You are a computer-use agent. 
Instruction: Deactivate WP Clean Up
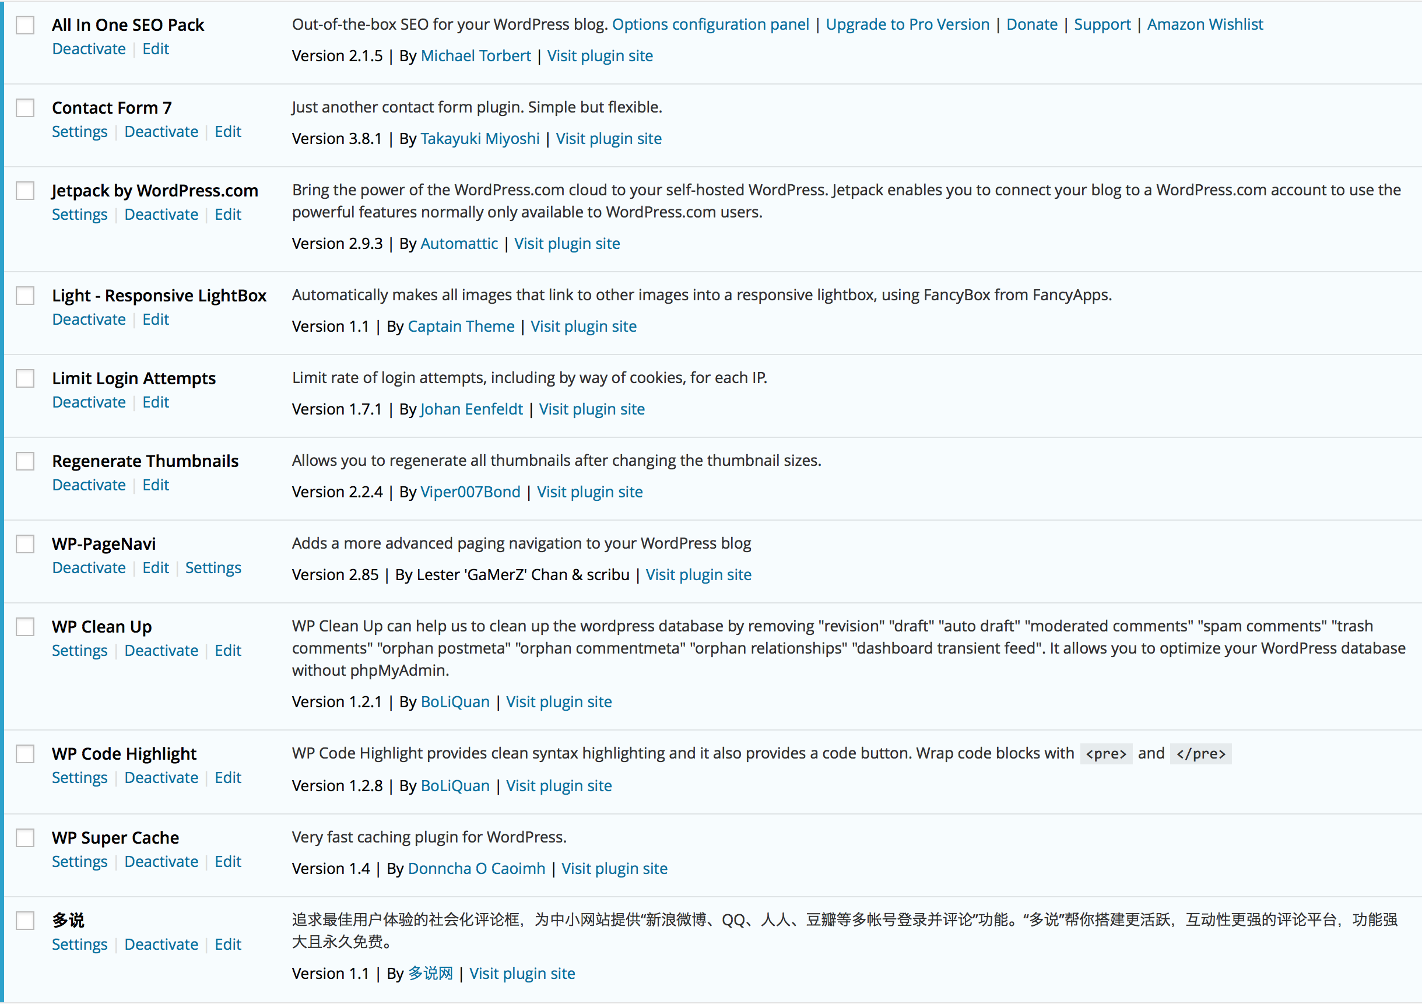[161, 651]
